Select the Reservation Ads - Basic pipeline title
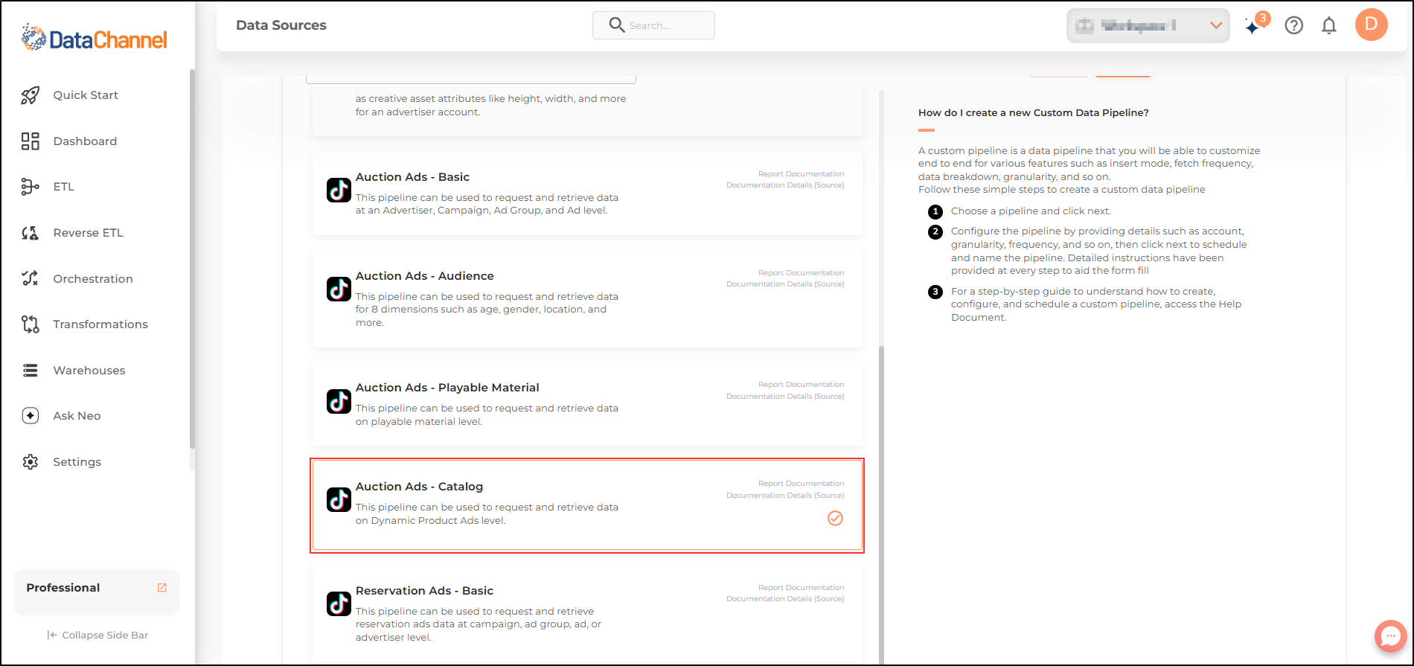Image resolution: width=1414 pixels, height=666 pixels. [424, 591]
